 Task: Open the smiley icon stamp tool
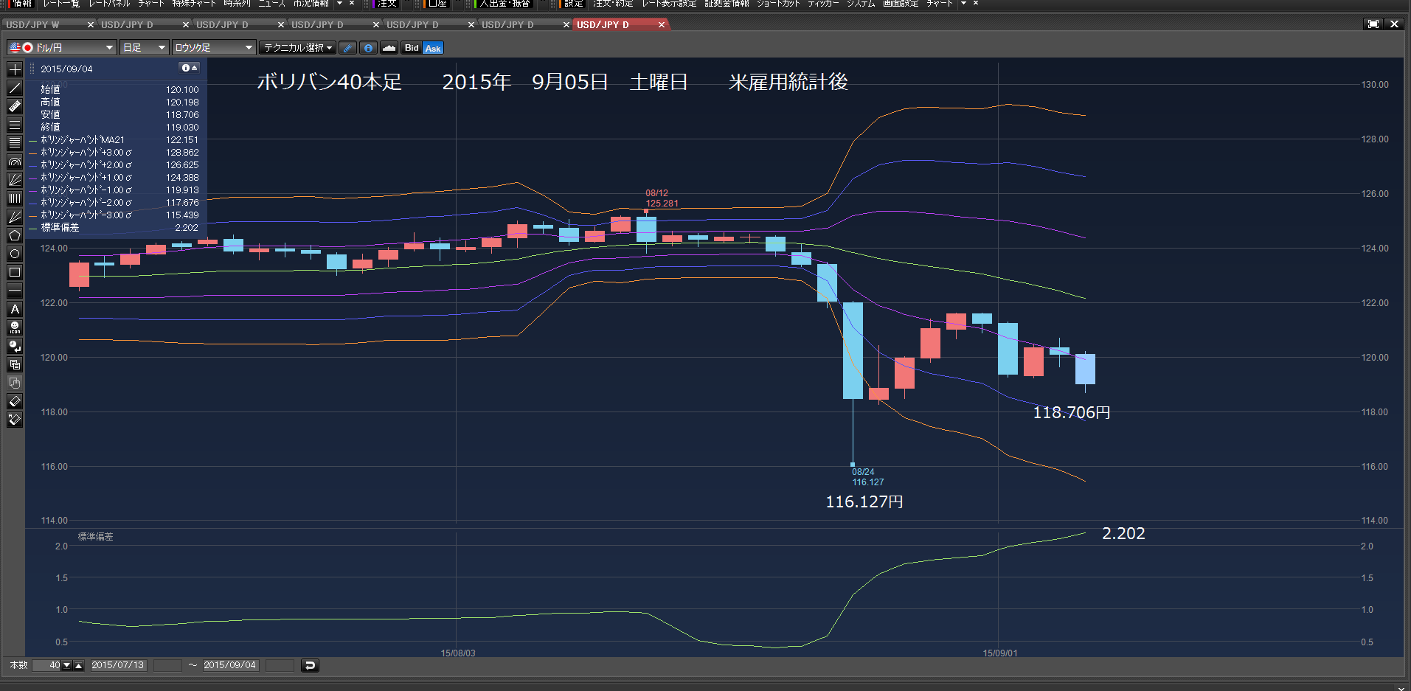[14, 327]
